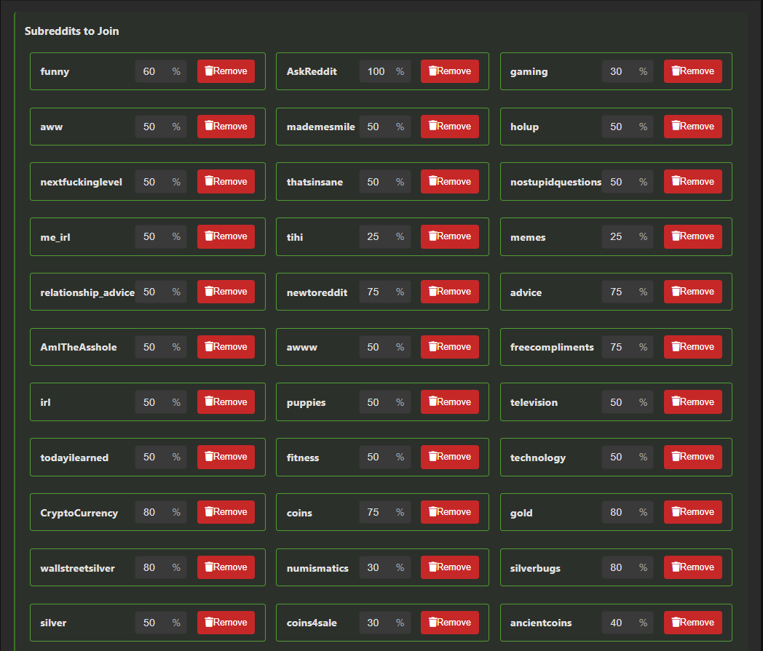Select the CryptoCurrency subreddit name
Image resolution: width=763 pixels, height=651 pixels.
(x=79, y=513)
